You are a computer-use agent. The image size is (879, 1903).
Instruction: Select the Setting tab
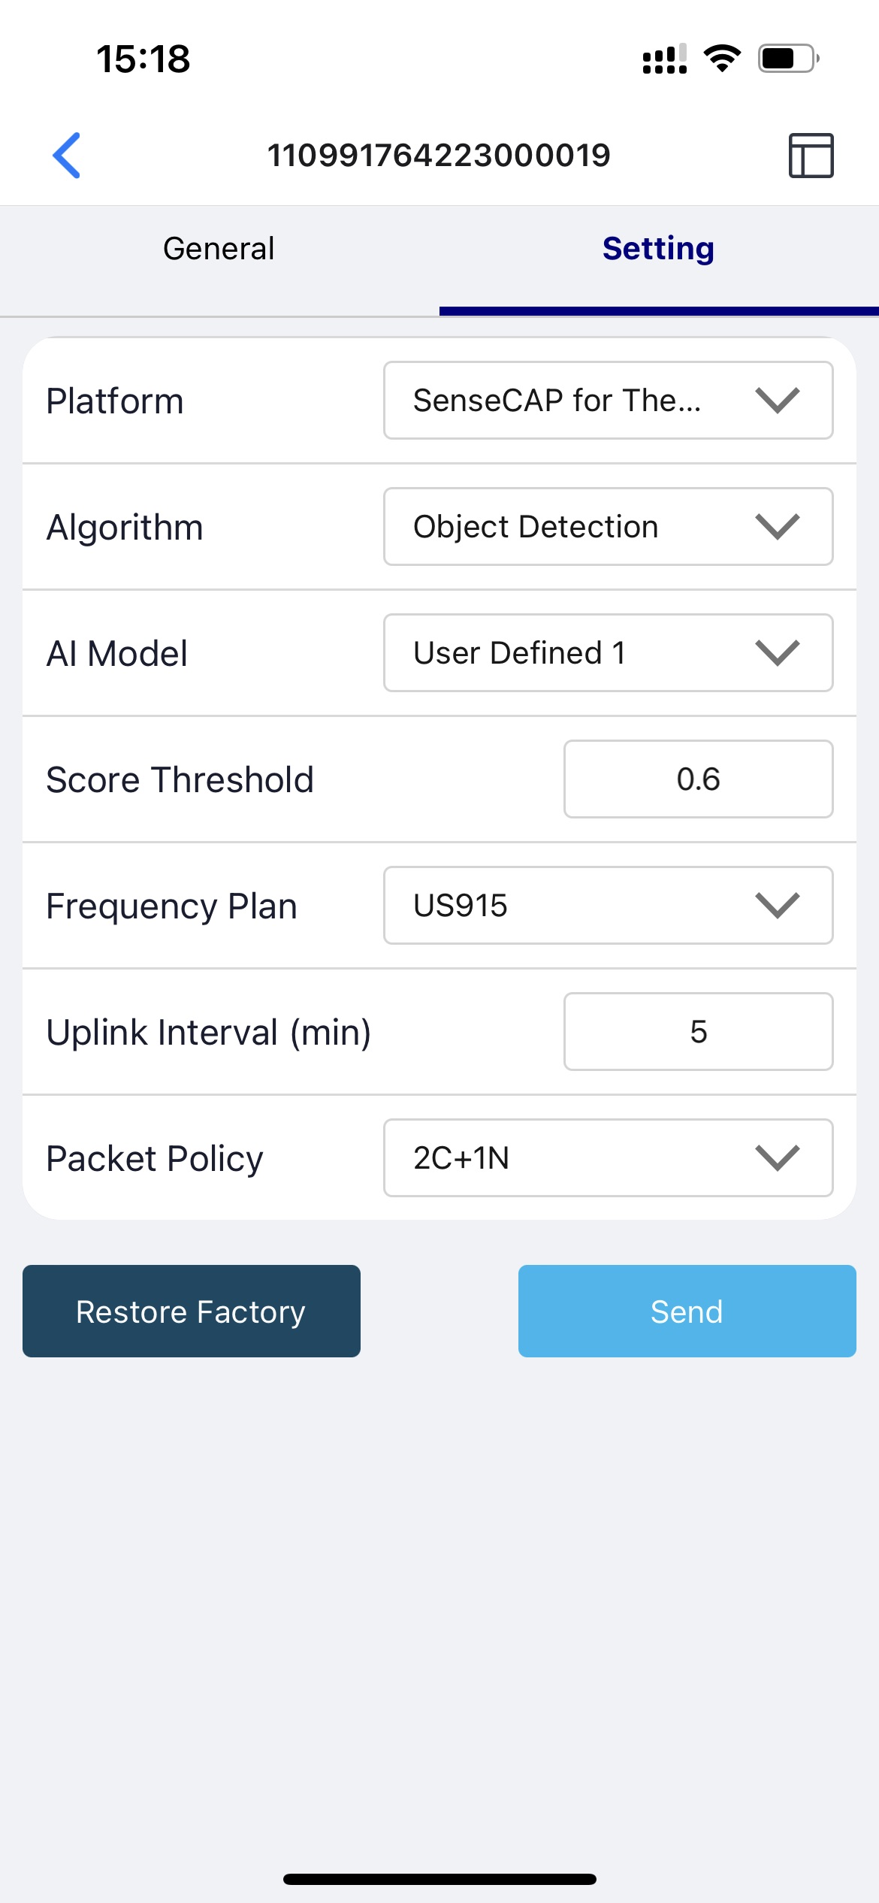[x=659, y=249]
